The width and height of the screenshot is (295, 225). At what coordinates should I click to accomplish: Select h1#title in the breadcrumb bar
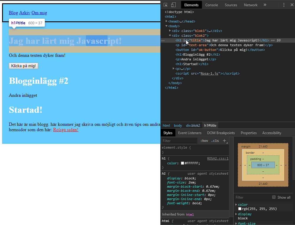pos(210,126)
